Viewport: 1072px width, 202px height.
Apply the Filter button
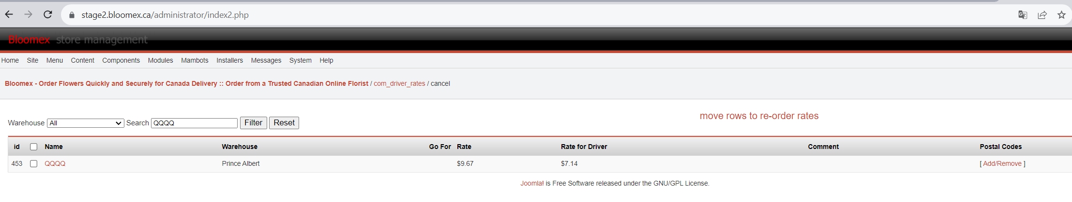point(253,123)
